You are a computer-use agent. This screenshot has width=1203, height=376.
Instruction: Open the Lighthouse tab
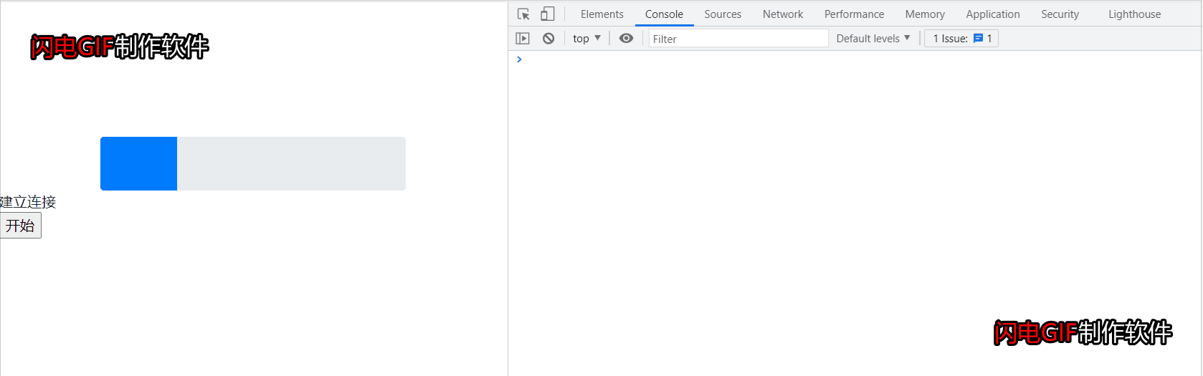1134,14
